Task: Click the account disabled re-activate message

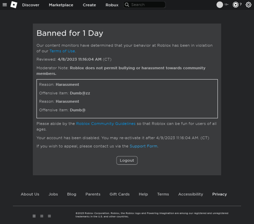Action: (x=123, y=138)
